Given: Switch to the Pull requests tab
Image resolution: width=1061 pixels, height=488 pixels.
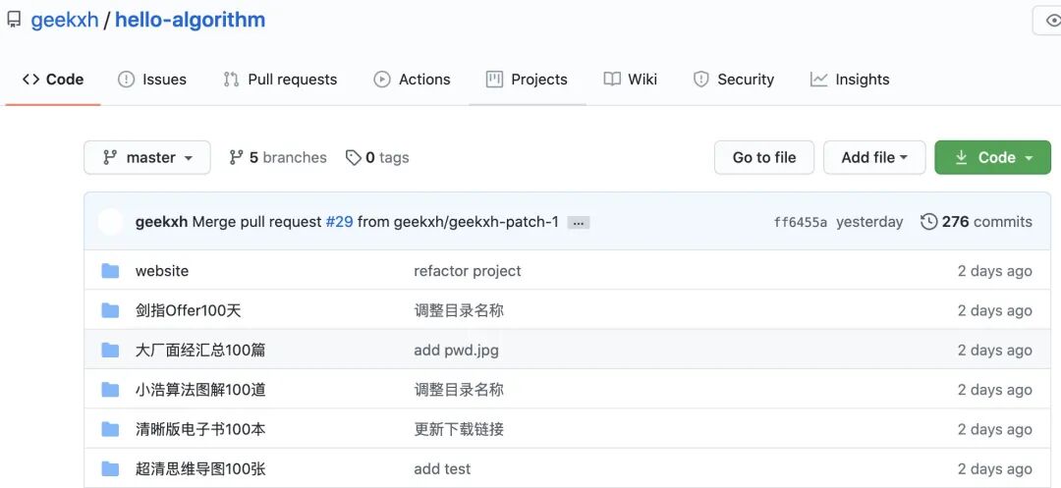Looking at the screenshot, I should (280, 80).
